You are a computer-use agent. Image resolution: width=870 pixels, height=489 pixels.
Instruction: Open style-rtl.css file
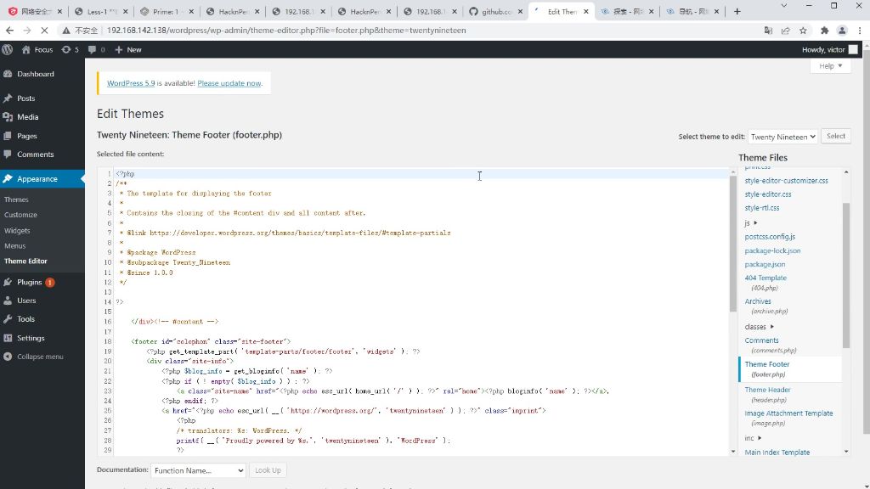tap(762, 208)
